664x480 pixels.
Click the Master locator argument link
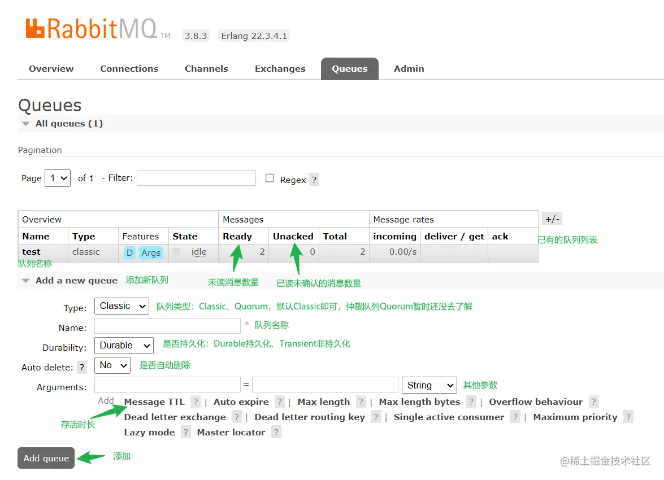(x=231, y=432)
